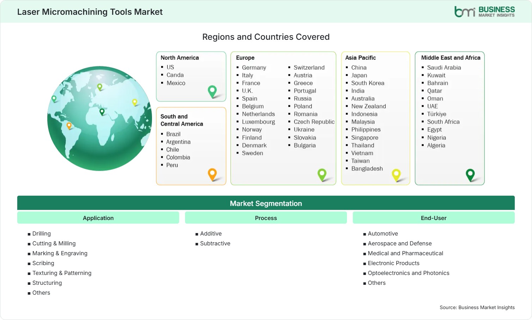
Task: Click 'Germany' in the Europe list
Action: (254, 68)
